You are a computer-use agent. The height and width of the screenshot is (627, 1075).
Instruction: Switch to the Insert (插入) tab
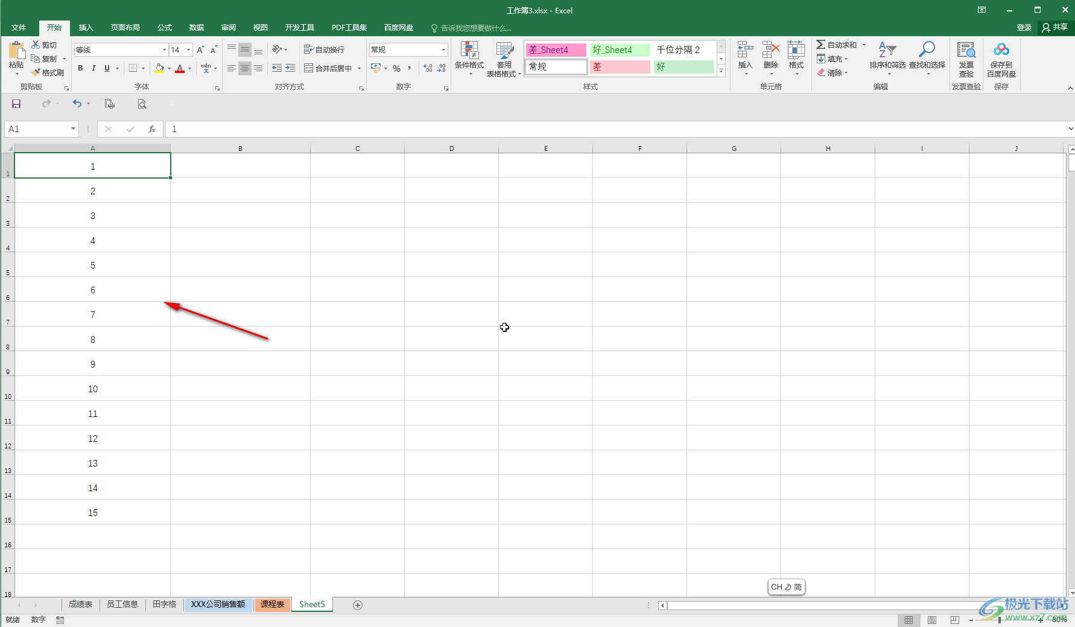[x=86, y=28]
